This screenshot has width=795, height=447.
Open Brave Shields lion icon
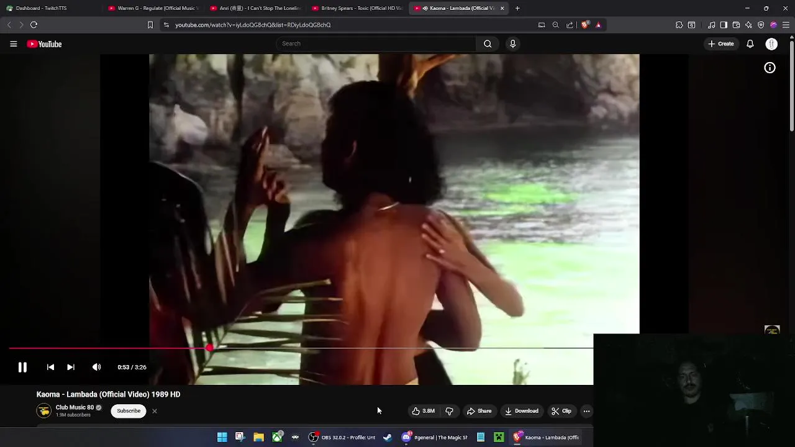(x=585, y=25)
